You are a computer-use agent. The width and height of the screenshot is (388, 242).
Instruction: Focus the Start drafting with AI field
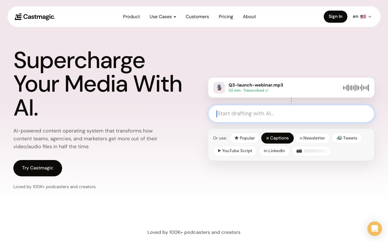point(291,114)
